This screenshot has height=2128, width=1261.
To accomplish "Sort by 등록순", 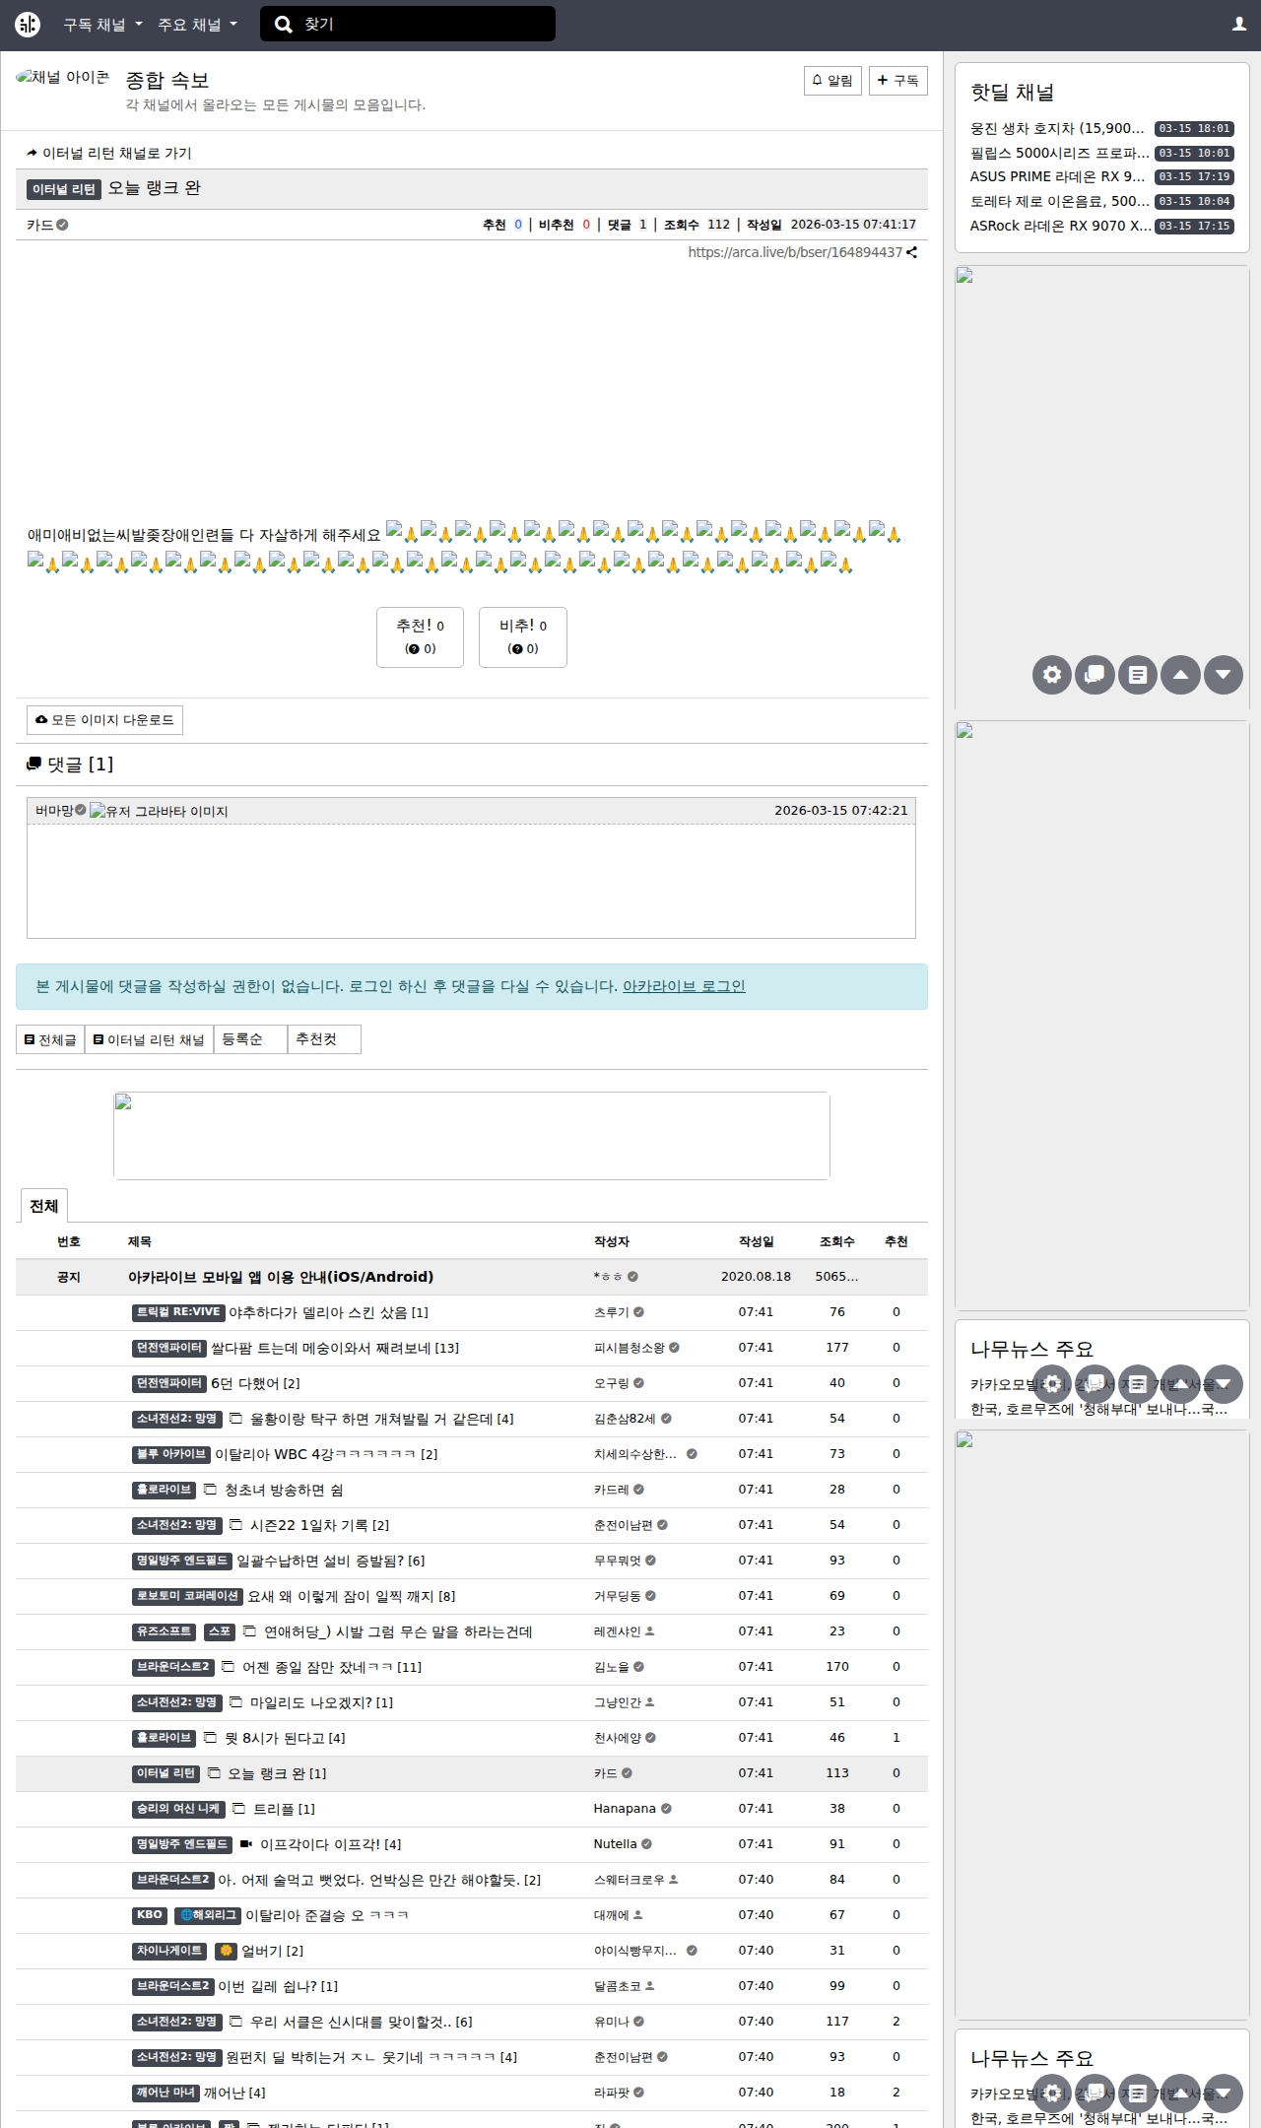I will (250, 1039).
